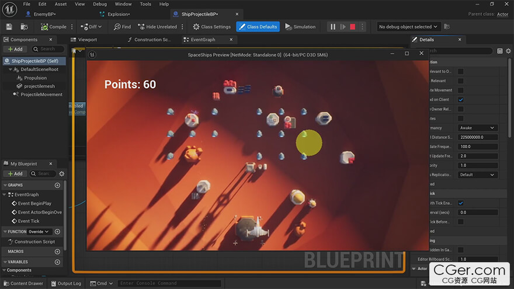The image size is (514, 289).
Task: Click the Save blueprint icon in toolbar
Action: [x=9, y=27]
